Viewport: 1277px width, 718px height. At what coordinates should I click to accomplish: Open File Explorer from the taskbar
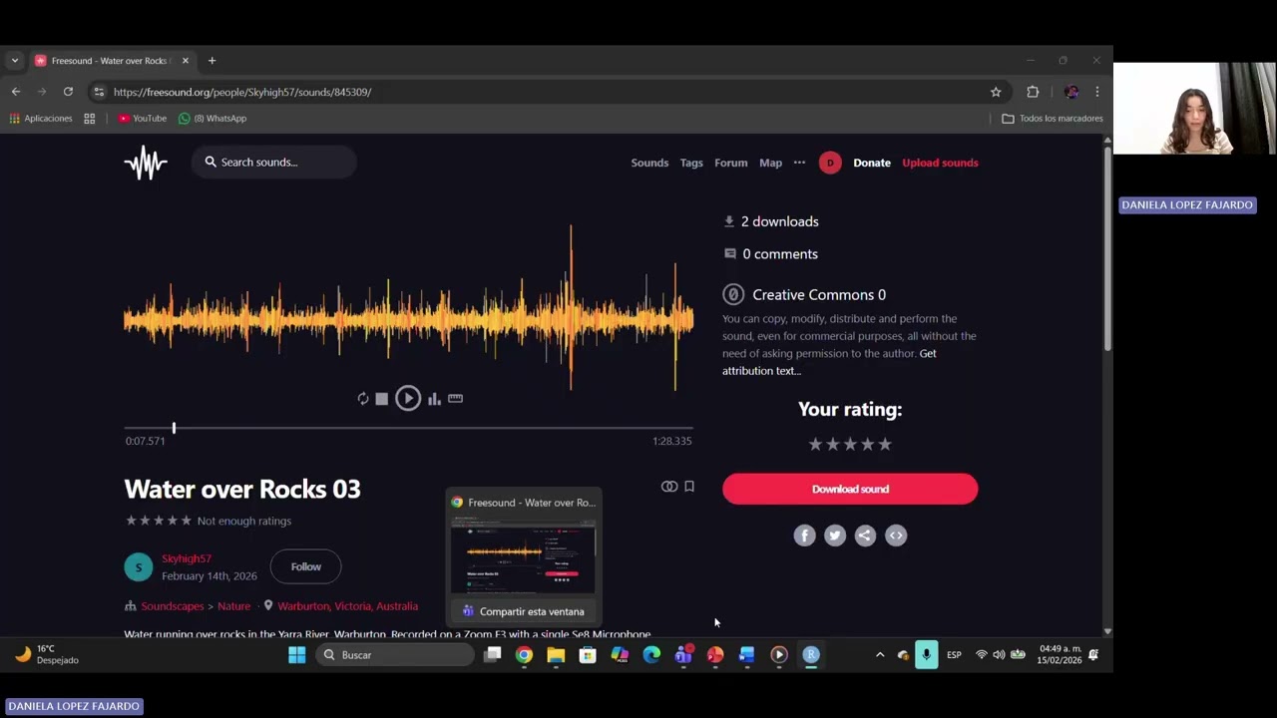pyautogui.click(x=556, y=655)
